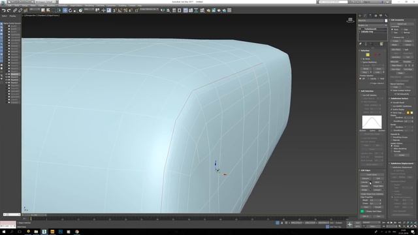Open the reference coordinate system dropdown
The width and height of the screenshot is (418, 235).
pos(89,10)
